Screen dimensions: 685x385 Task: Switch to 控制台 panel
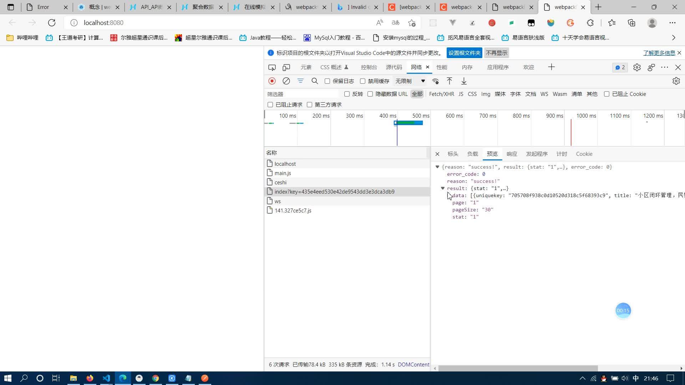click(x=369, y=67)
